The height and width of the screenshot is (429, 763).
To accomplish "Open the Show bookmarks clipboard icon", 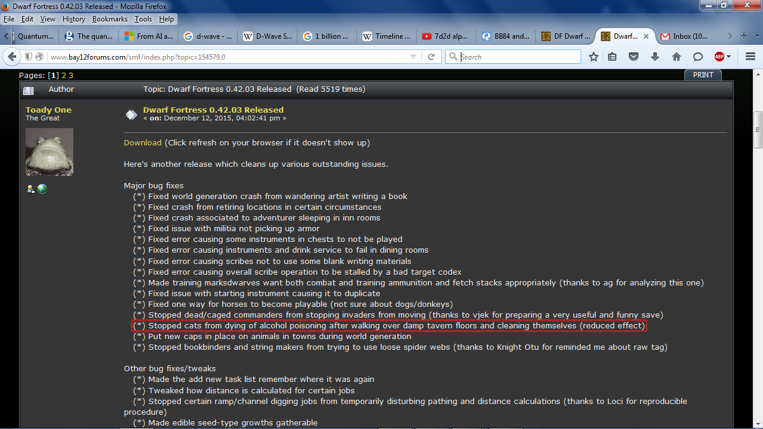I will pyautogui.click(x=612, y=57).
